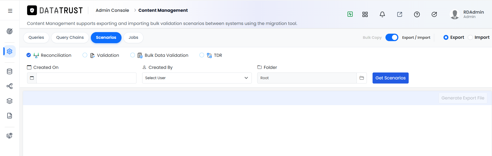The width and height of the screenshot is (492, 156).
Task: Switch to the Query Chains tab
Action: [x=70, y=38]
